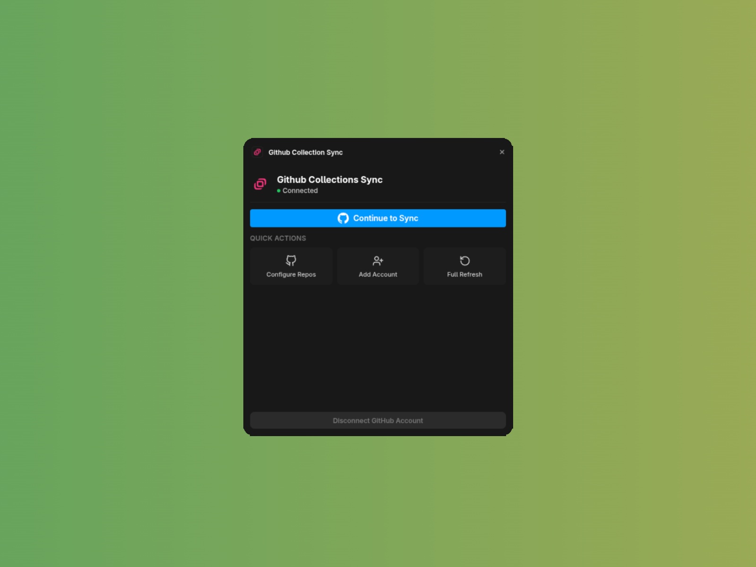Click the Github Collection Sync title text
756x567 pixels.
click(x=305, y=152)
